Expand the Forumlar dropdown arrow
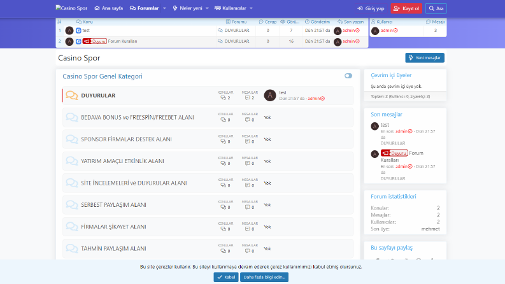Image resolution: width=505 pixels, height=284 pixels. [164, 8]
